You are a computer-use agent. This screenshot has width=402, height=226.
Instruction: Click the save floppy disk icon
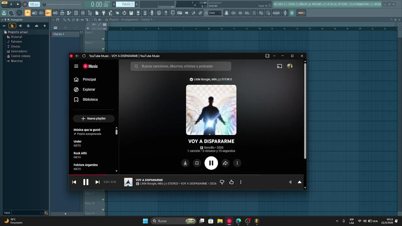(x=131, y=13)
